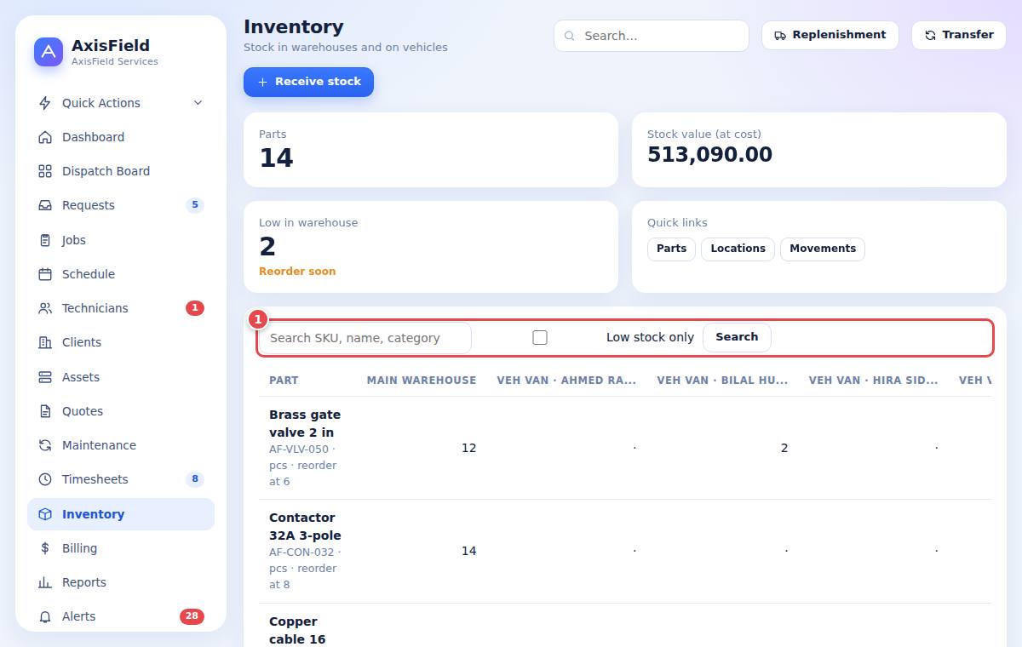Start a stock Transfer

click(x=959, y=35)
